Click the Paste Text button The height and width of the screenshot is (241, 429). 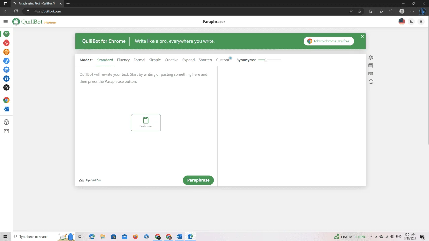pyautogui.click(x=146, y=123)
